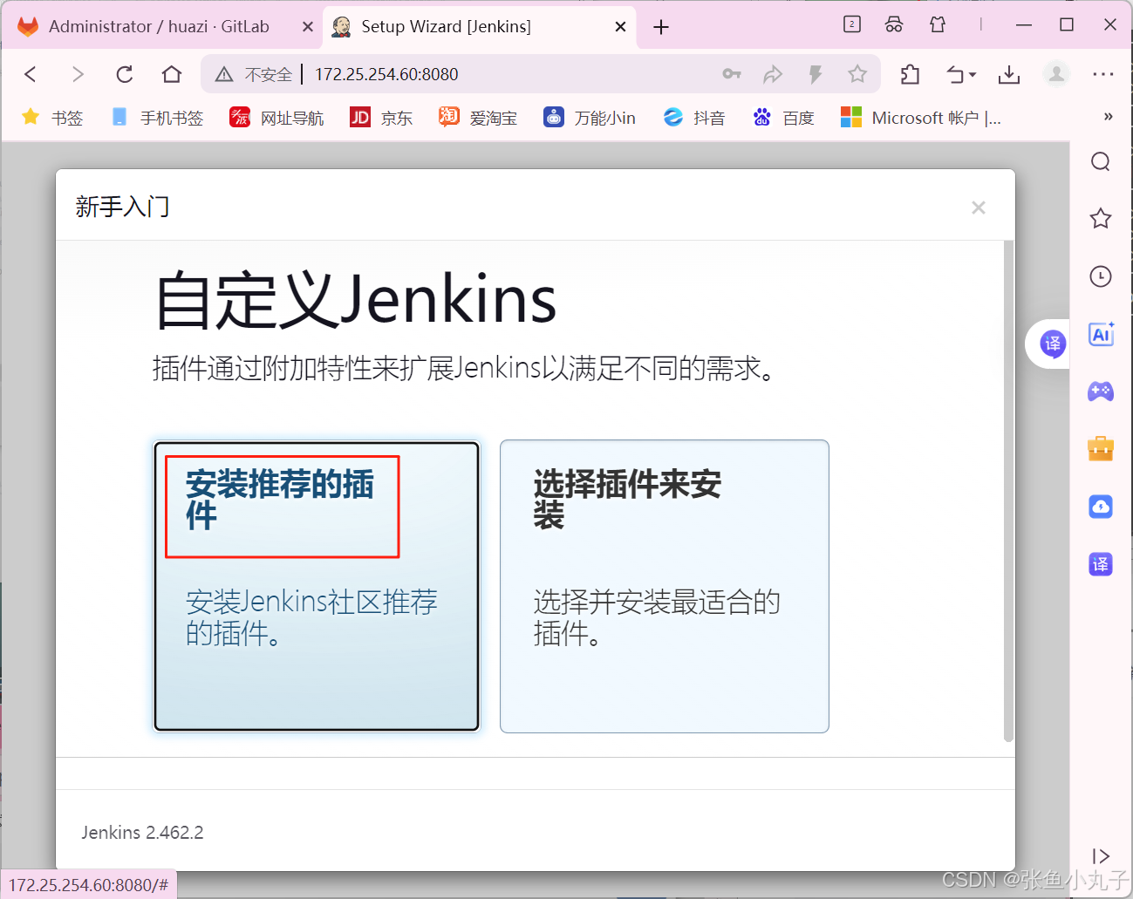1133x899 pixels.
Task: Share this page via the share arrow
Action: [x=773, y=74]
